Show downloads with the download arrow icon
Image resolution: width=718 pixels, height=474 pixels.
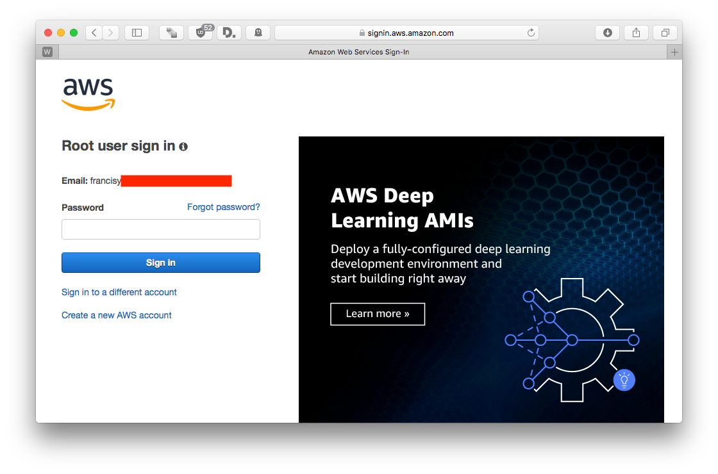click(608, 33)
